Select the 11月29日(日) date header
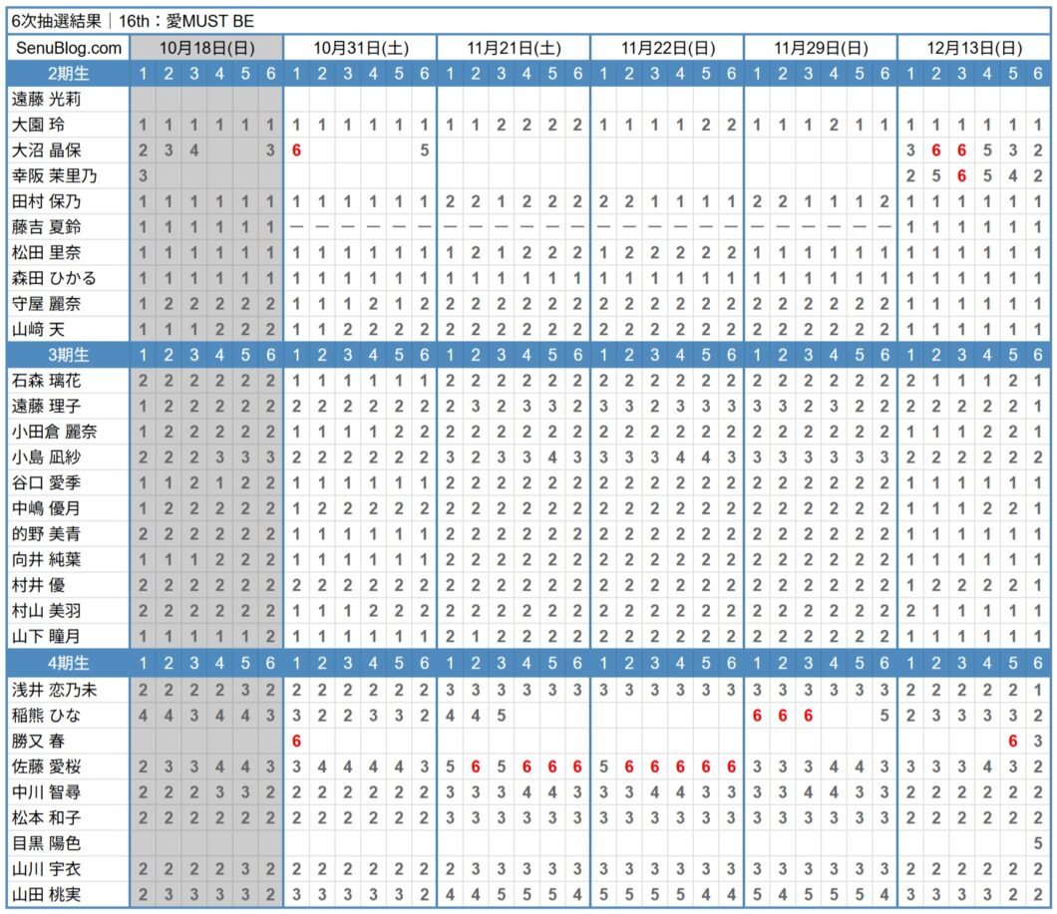Image resolution: width=1057 pixels, height=914 pixels. (x=821, y=48)
